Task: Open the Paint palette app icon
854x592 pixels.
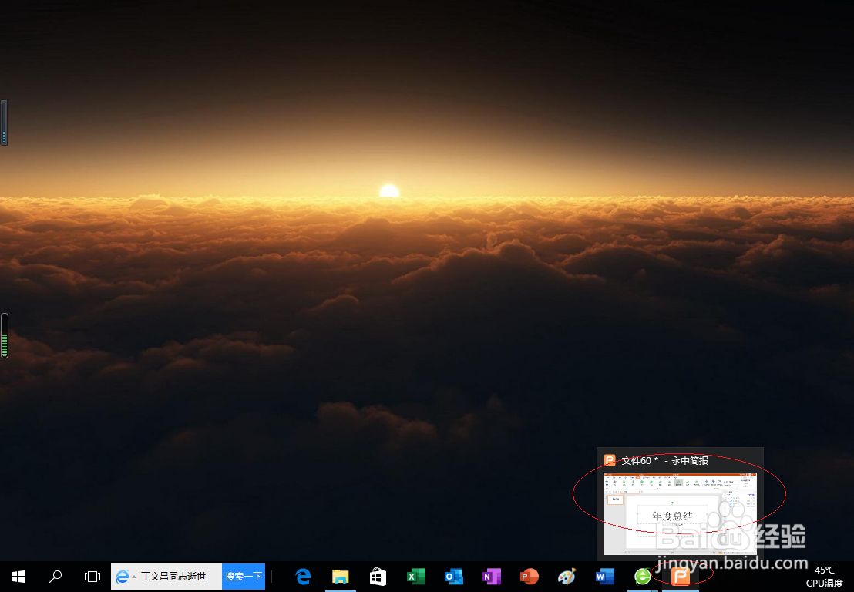Action: (567, 577)
